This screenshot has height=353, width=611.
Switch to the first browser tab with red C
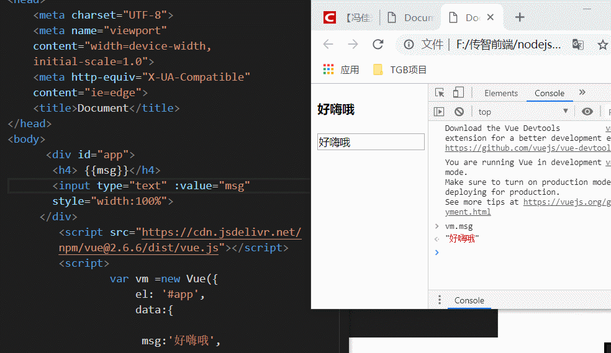[x=347, y=17]
